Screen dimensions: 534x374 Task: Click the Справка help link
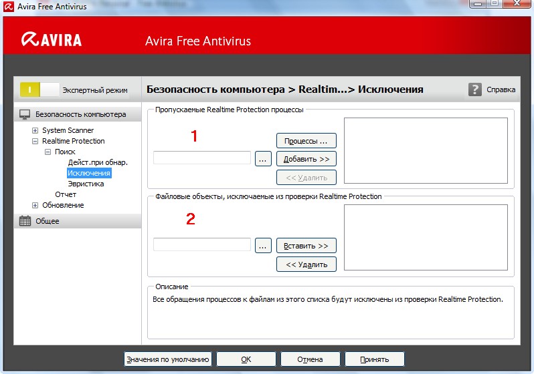pyautogui.click(x=501, y=89)
